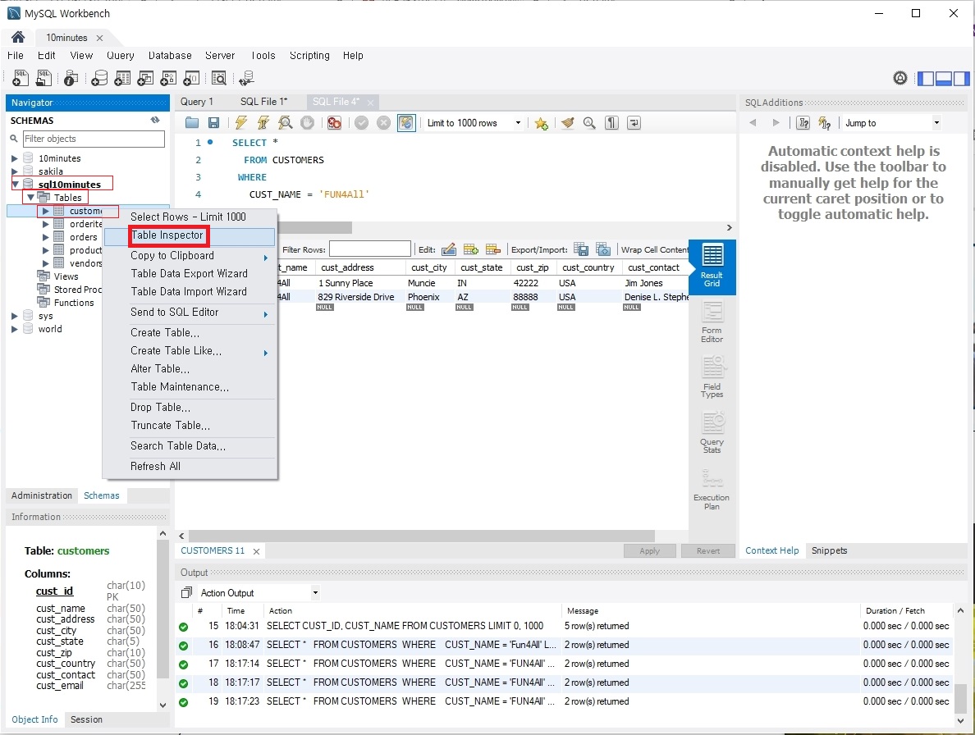Viewport: 975px width, 735px height.
Task: Toggle continue on SQL script error
Action: click(x=335, y=123)
